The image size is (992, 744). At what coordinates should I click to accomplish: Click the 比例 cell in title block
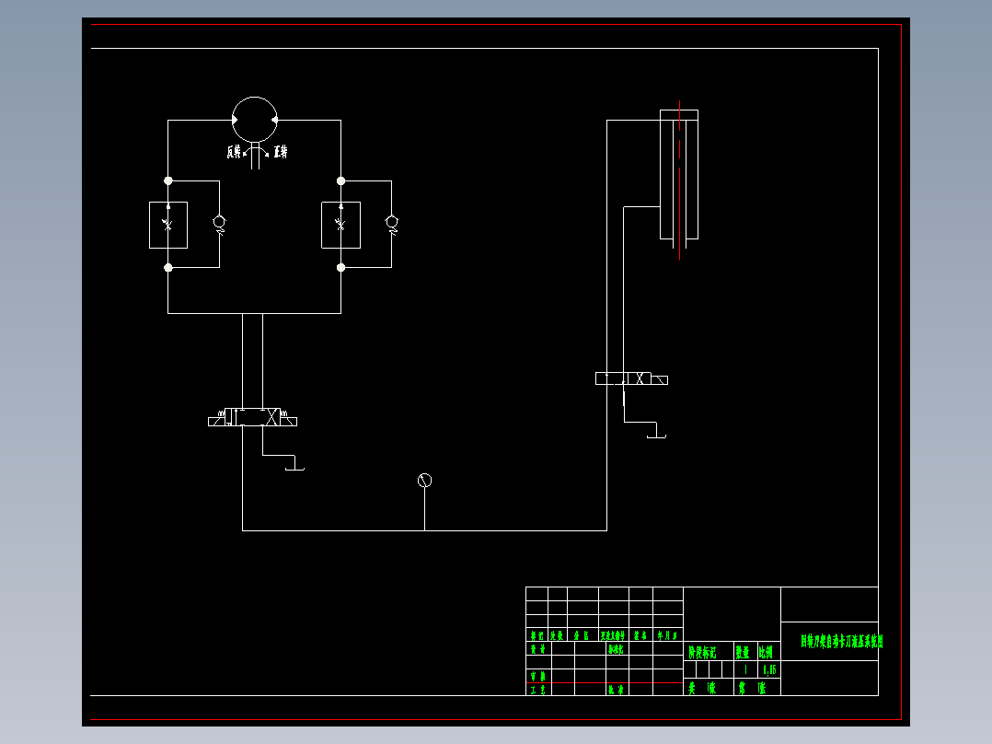tap(767, 652)
